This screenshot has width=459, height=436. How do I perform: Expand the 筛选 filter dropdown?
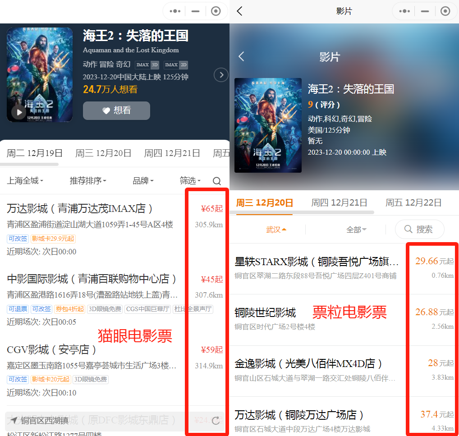pos(190,181)
